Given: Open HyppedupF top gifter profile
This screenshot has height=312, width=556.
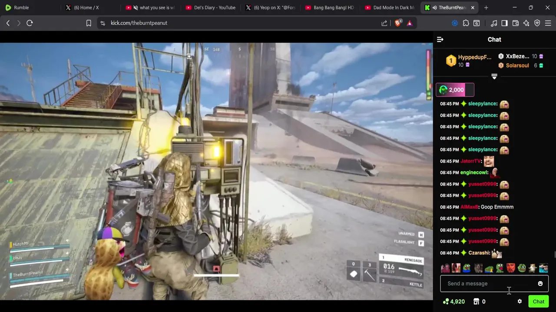Looking at the screenshot, I should click(475, 57).
